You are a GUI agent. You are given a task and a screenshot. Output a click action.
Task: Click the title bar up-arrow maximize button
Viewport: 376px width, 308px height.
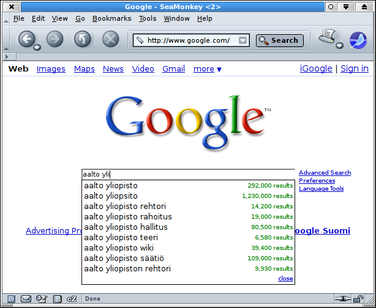pos(364,7)
